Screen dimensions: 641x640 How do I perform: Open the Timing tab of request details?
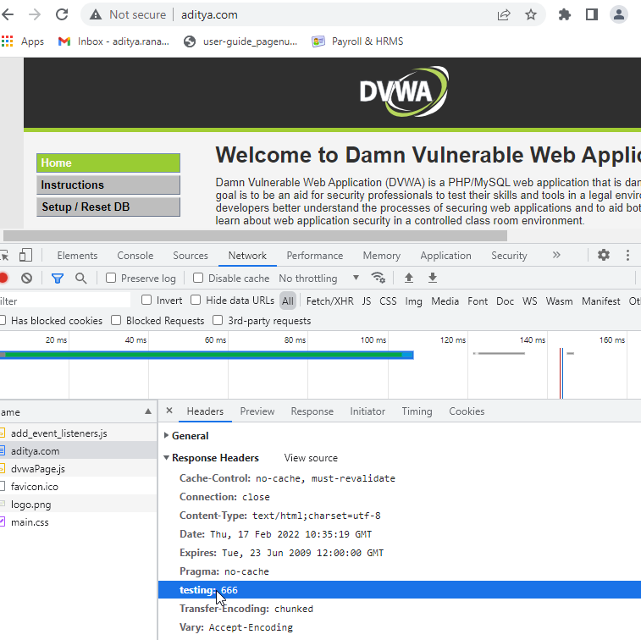point(417,411)
